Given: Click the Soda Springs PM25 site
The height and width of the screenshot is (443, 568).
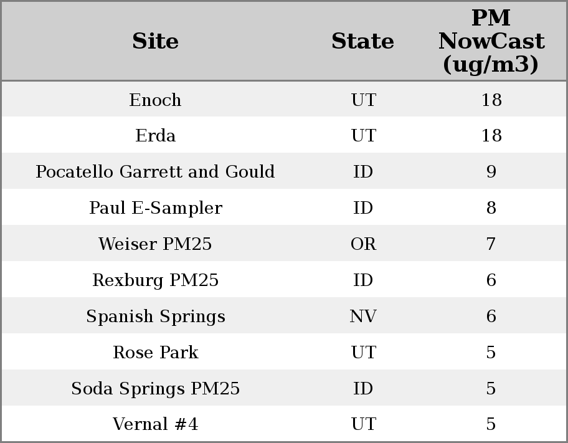Looking at the screenshot, I should coord(155,389).
